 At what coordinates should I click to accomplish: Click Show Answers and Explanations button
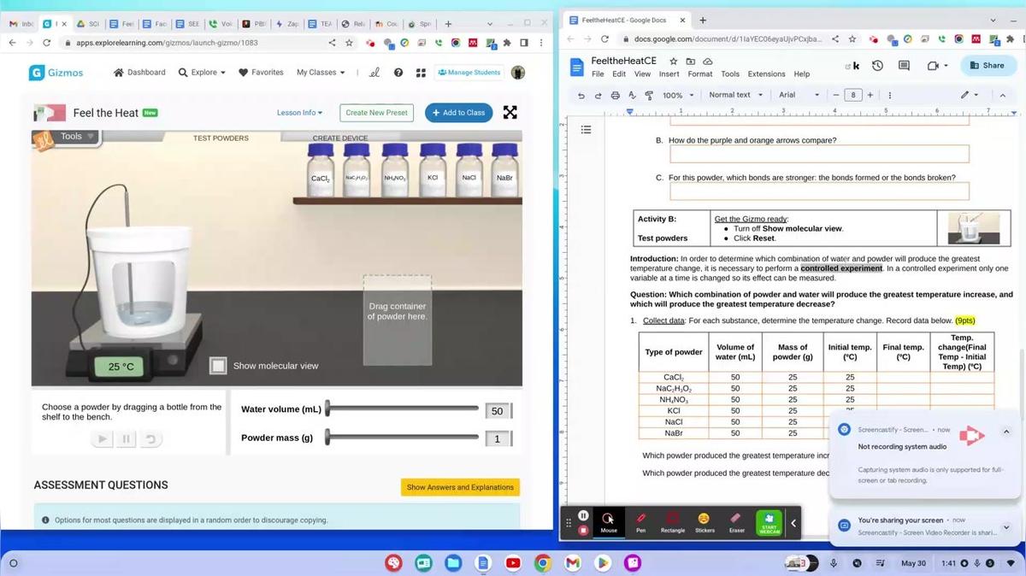(460, 487)
